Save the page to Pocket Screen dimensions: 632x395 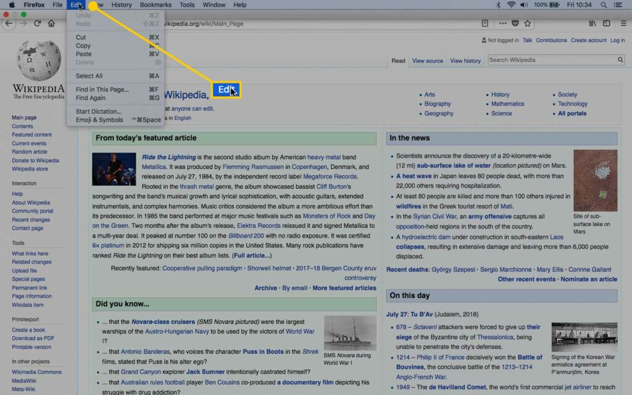tap(515, 23)
